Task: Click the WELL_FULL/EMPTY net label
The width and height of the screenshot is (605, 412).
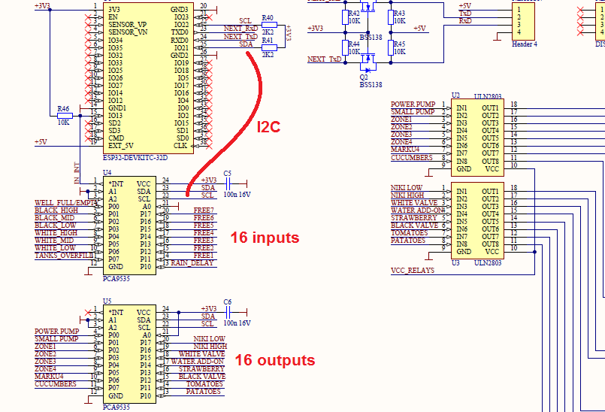Action: [66, 203]
